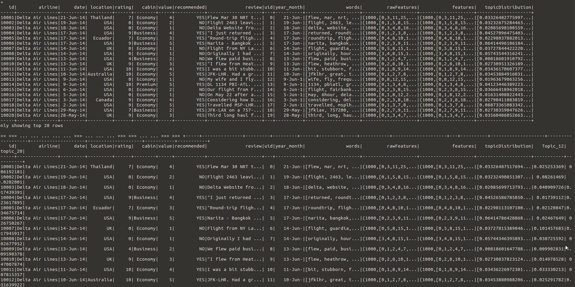This screenshot has width=575, height=287.
Task: Click words cell '[may, 6hour, dela...'
Action: (x=333, y=95)
